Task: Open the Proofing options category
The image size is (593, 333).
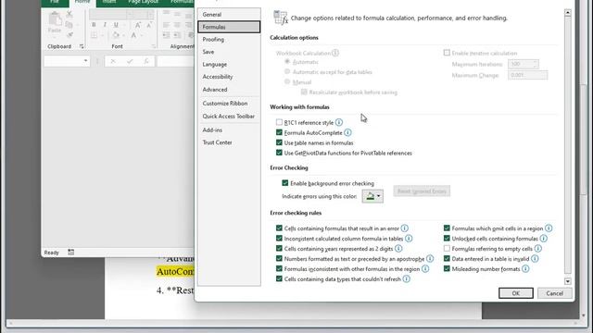Action: (x=229, y=39)
